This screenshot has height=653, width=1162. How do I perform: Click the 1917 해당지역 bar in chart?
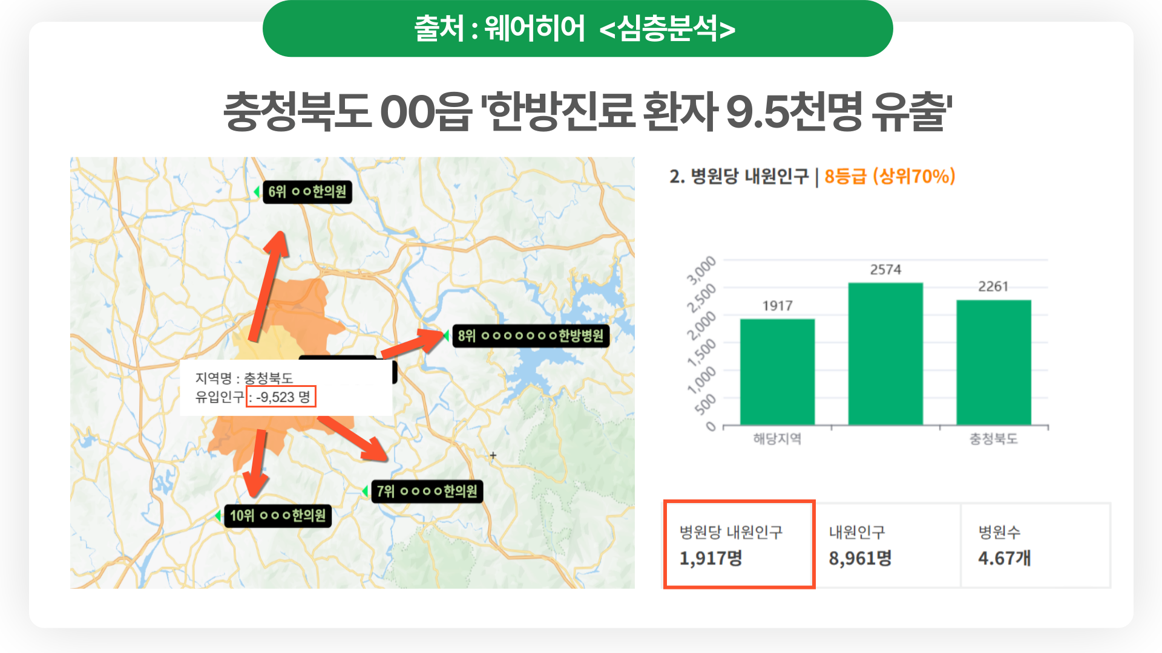(777, 372)
